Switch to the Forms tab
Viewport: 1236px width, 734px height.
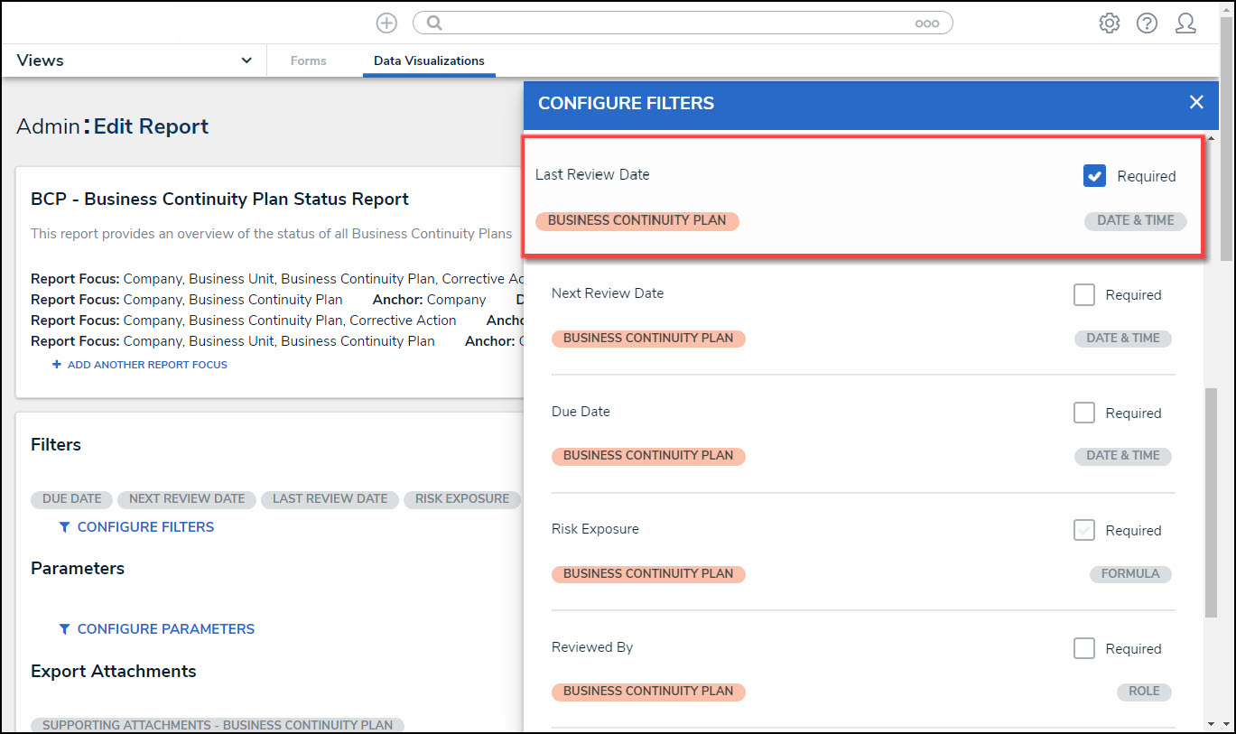pyautogui.click(x=308, y=60)
